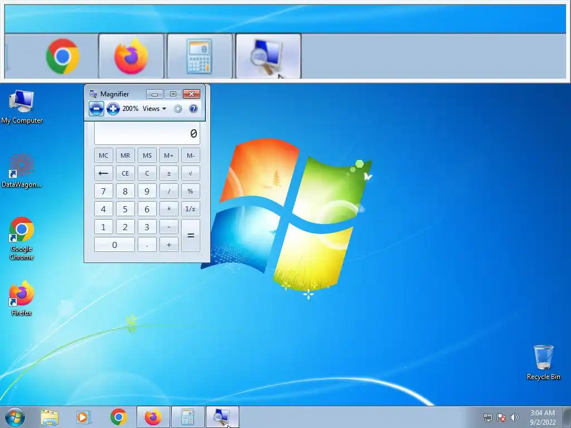
Task: Open Action Center flag in tray
Action: tap(501, 417)
